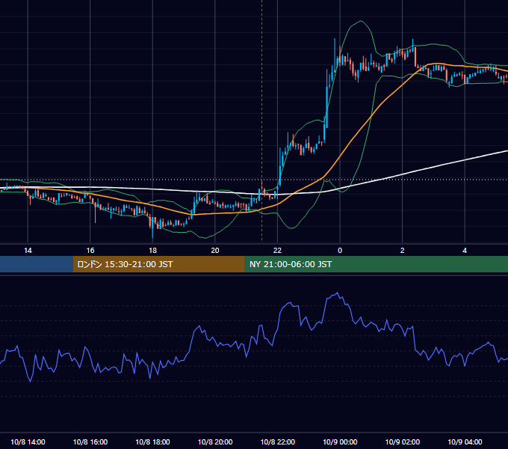This screenshot has height=449, width=508.
Task: Click the 18 hour label on price chart axis
Action: [x=152, y=251]
